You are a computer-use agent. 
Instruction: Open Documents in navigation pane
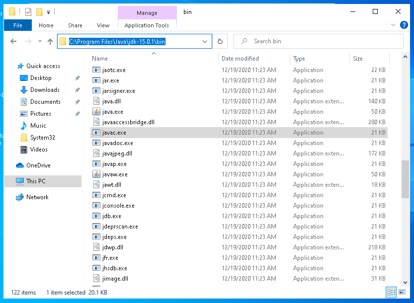[45, 102]
